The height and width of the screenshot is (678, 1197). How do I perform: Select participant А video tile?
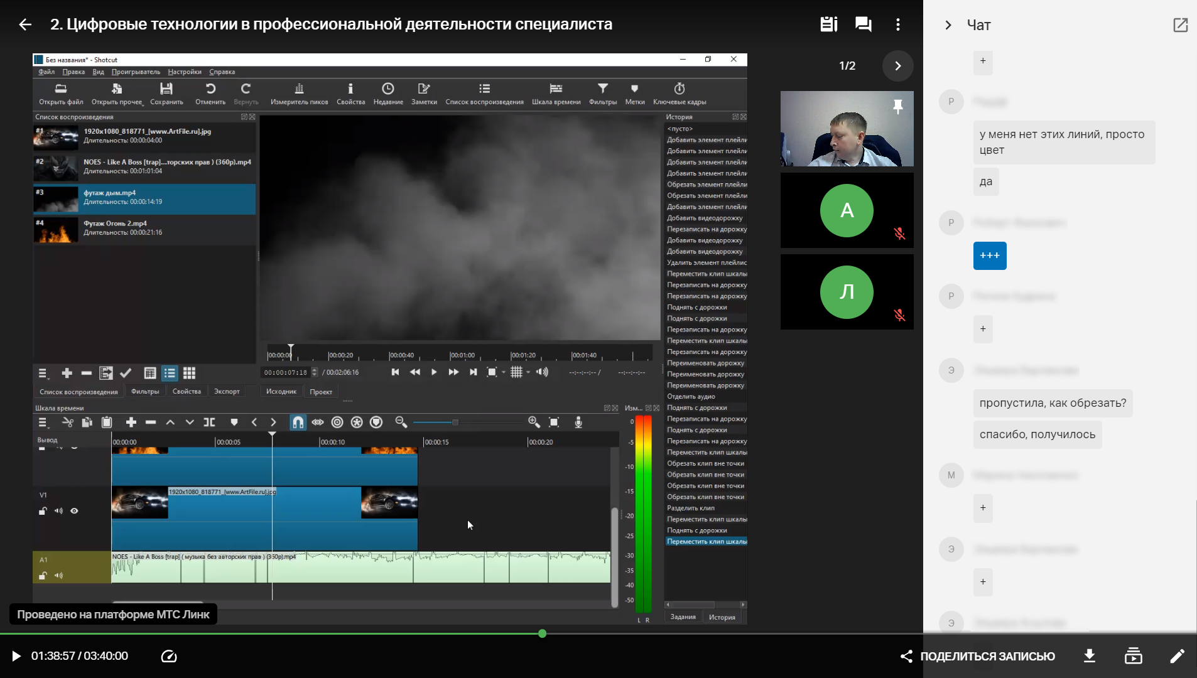point(847,210)
